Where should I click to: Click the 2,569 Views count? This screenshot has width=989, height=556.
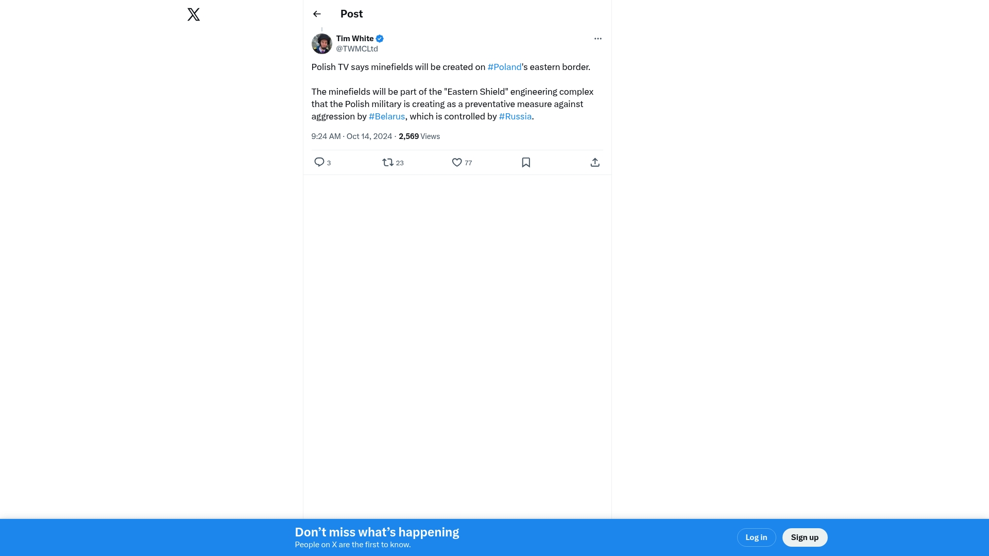[419, 136]
